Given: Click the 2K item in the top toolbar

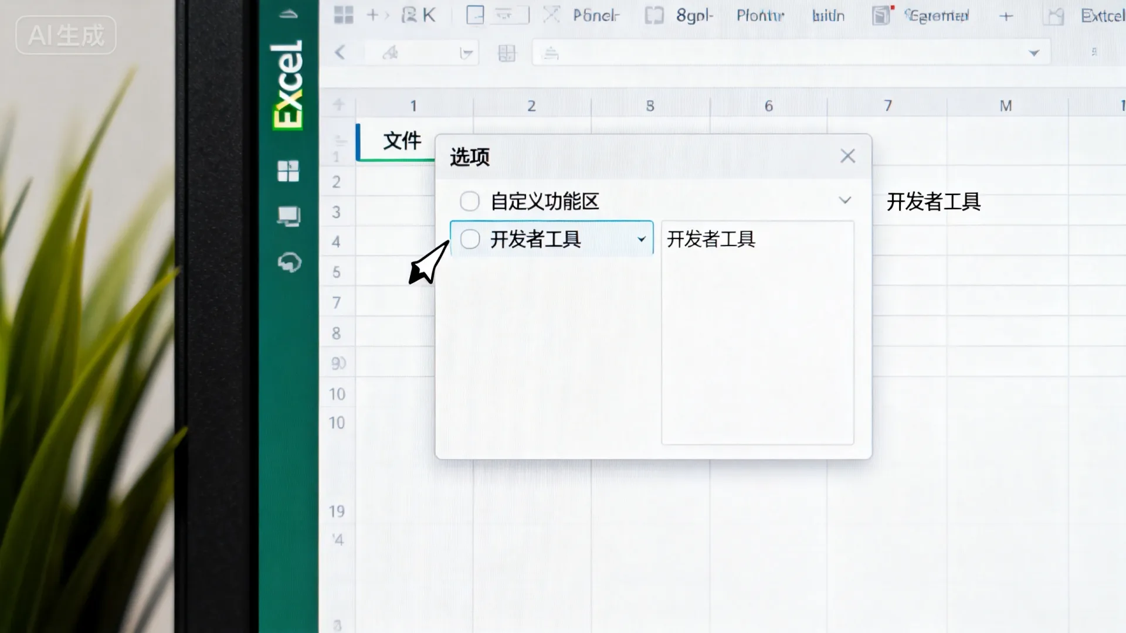Looking at the screenshot, I should pyautogui.click(x=418, y=15).
